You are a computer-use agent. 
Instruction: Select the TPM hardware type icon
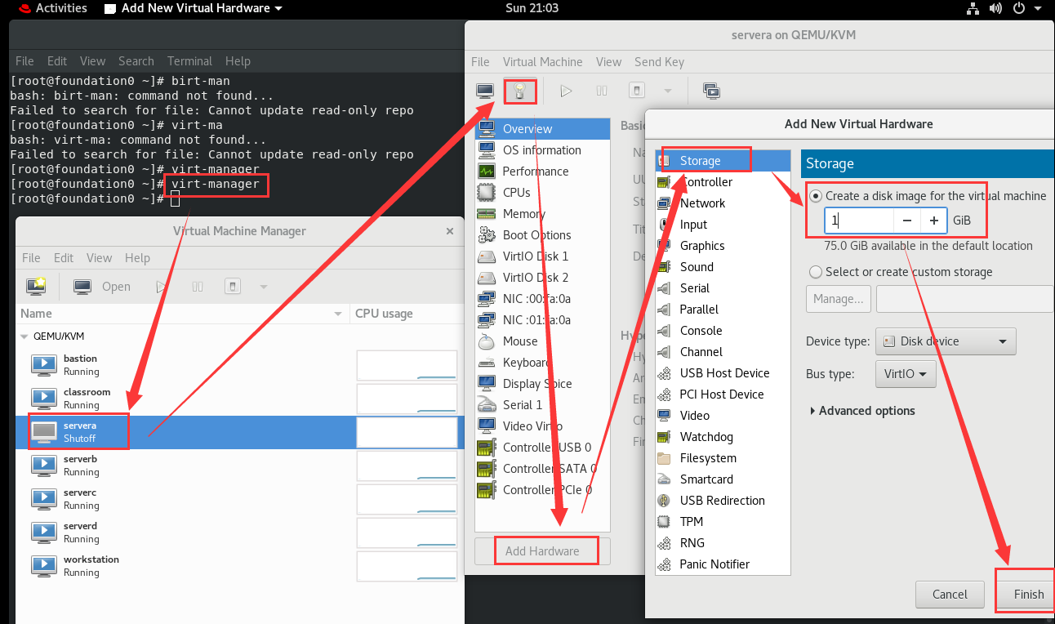tap(665, 522)
